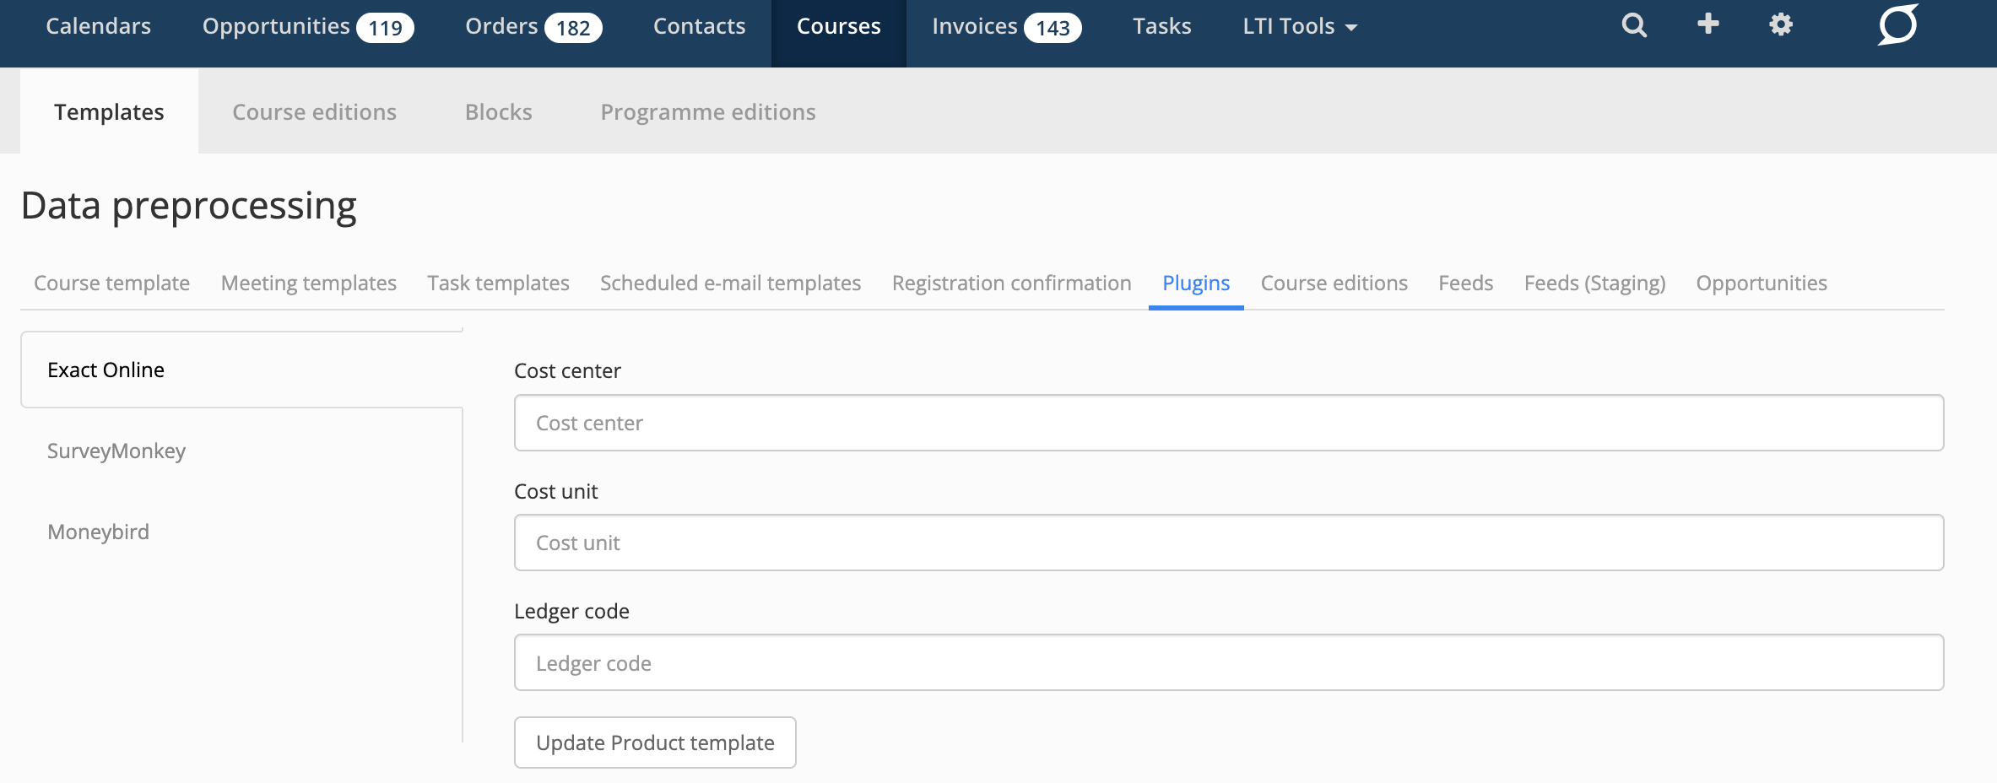Open the Blocks tab
The image size is (1997, 783).
click(x=498, y=112)
